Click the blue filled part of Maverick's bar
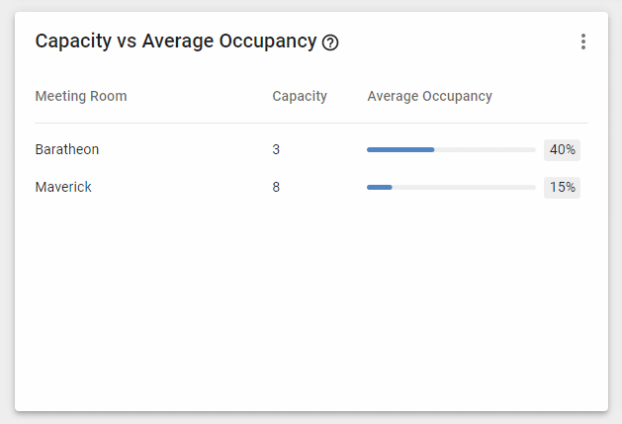Viewport: 622px width, 424px height. click(380, 187)
